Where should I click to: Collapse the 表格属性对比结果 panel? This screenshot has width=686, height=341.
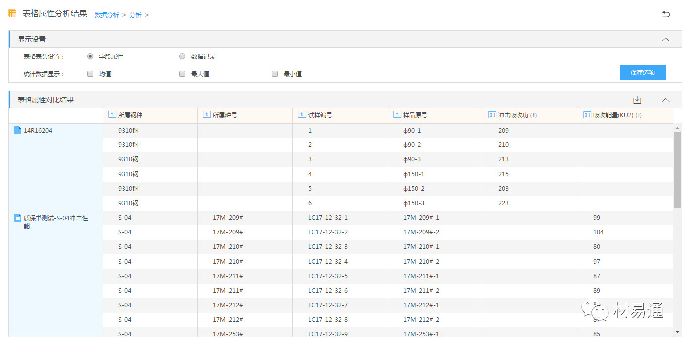point(665,100)
